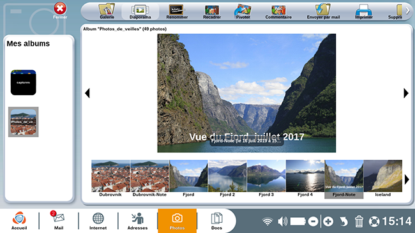Image resolution: width=415 pixels, height=233 pixels.
Task: Switch to the Mail tab
Action: pyautogui.click(x=59, y=220)
